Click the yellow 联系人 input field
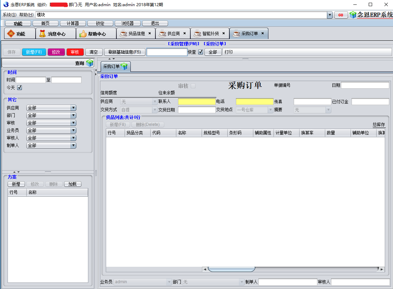393x289 pixels. [196, 102]
